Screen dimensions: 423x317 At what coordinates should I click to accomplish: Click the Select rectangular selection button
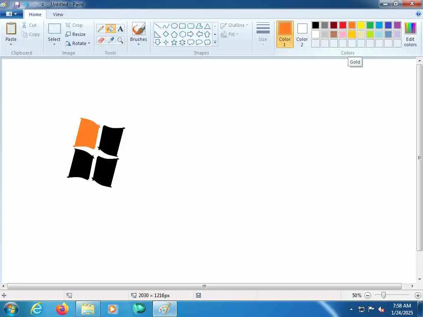pyautogui.click(x=54, y=28)
